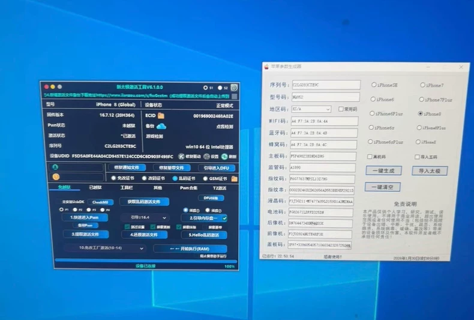Toggle checkmark on 2.引导内存盘 button
Screen dimensions: 474x320
click(224, 218)
